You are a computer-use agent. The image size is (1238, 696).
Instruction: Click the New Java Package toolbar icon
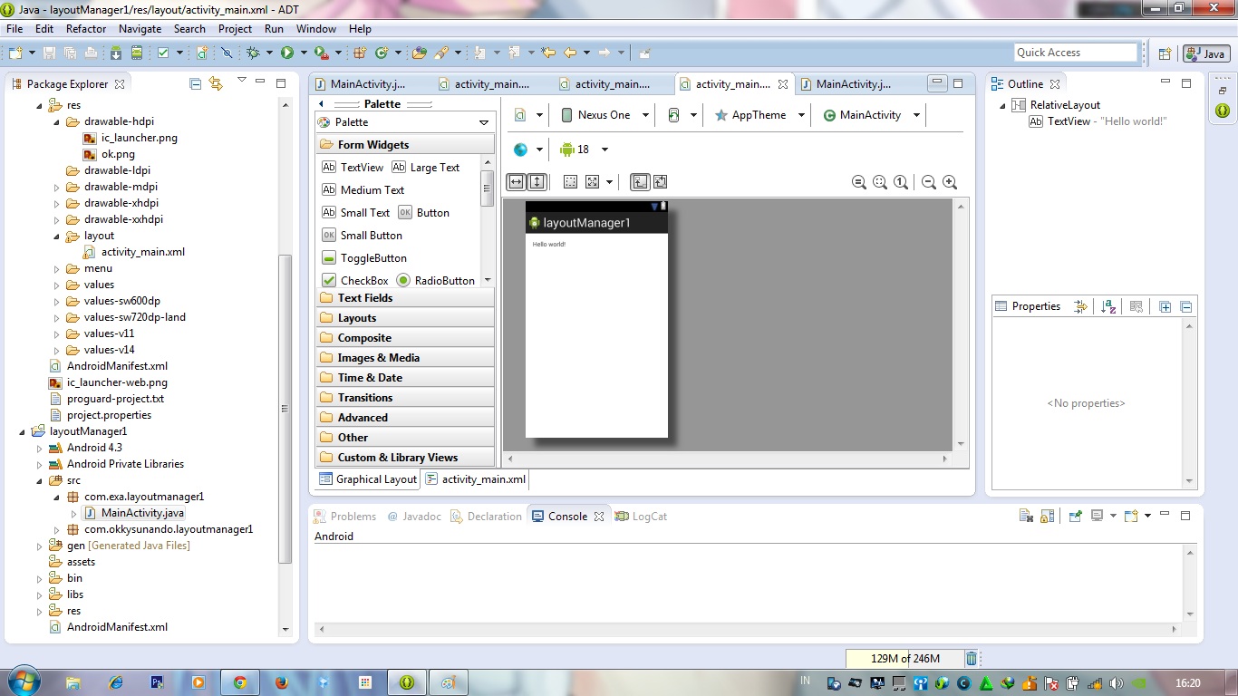pos(360,53)
